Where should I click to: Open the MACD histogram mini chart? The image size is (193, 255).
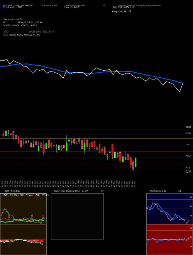(x=23, y=240)
